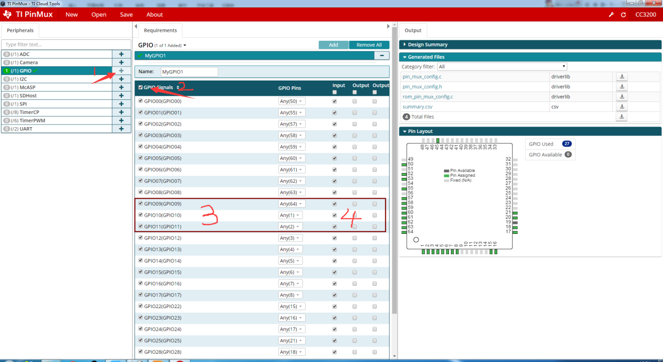The width and height of the screenshot is (663, 362).
Task: Open Any(61) pin dropdown for GPIO06
Action: click(291, 169)
